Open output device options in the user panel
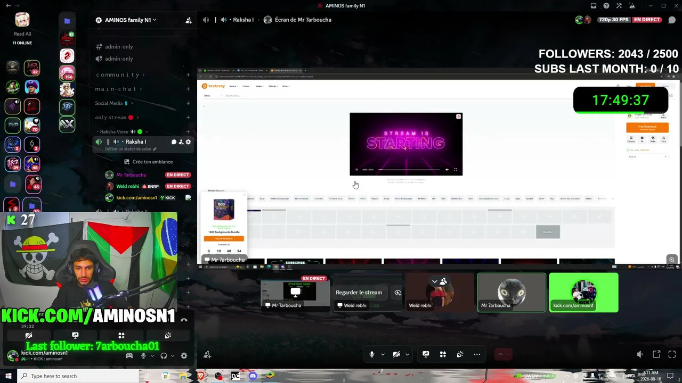 pyautogui.click(x=172, y=356)
